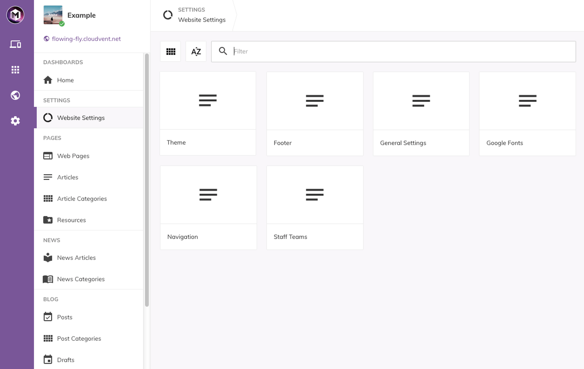This screenshot has width=584, height=369.
Task: Click the sidebar vertical scrollbar
Action: (147, 179)
